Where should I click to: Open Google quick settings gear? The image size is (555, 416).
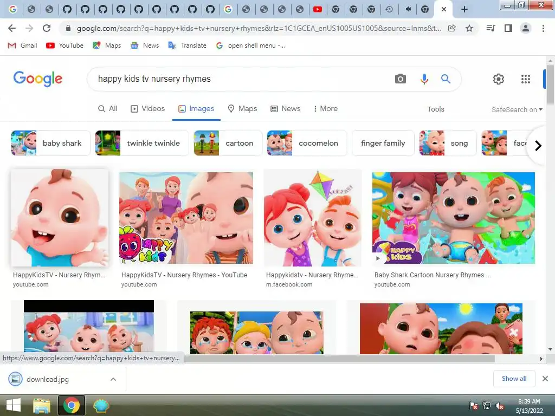coord(499,79)
